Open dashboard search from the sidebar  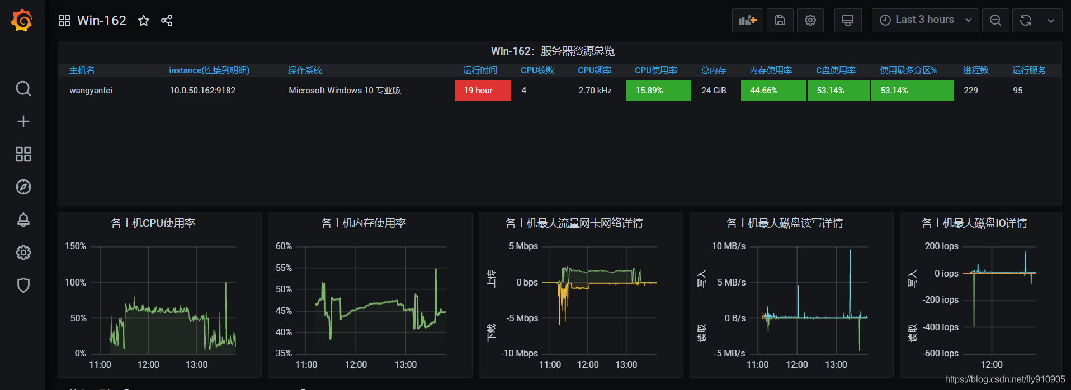click(x=23, y=88)
